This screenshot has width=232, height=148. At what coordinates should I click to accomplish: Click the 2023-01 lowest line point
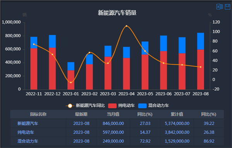pyautogui.click(x=71, y=83)
